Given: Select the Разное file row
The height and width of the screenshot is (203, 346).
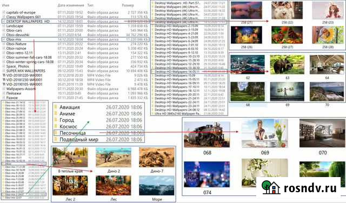Looking at the screenshot, I should pyautogui.click(x=75, y=98).
